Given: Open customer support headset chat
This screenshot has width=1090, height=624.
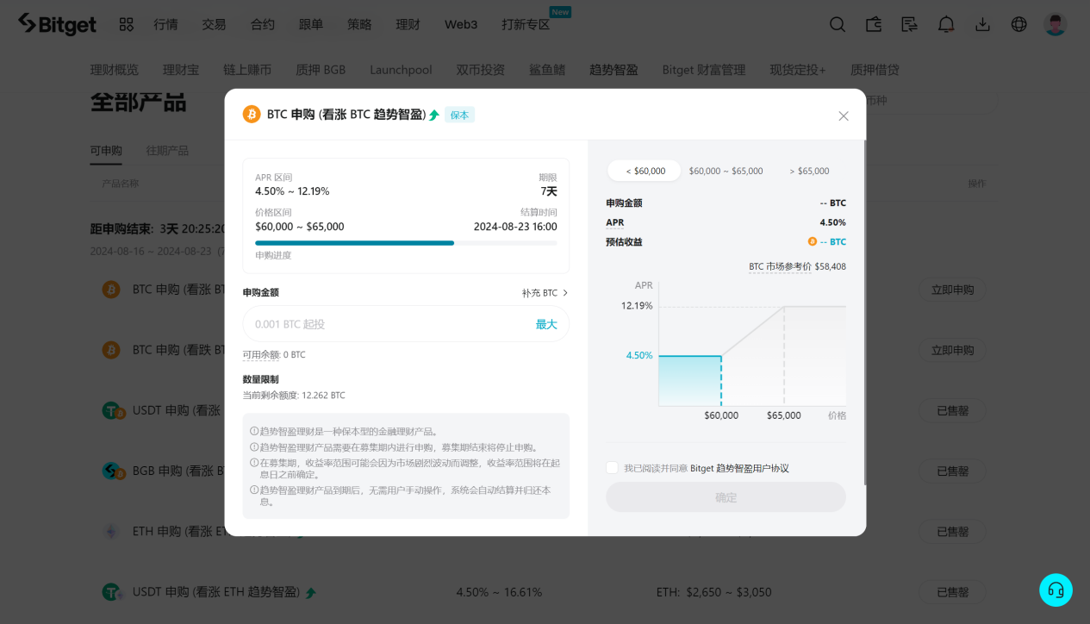Looking at the screenshot, I should point(1056,590).
